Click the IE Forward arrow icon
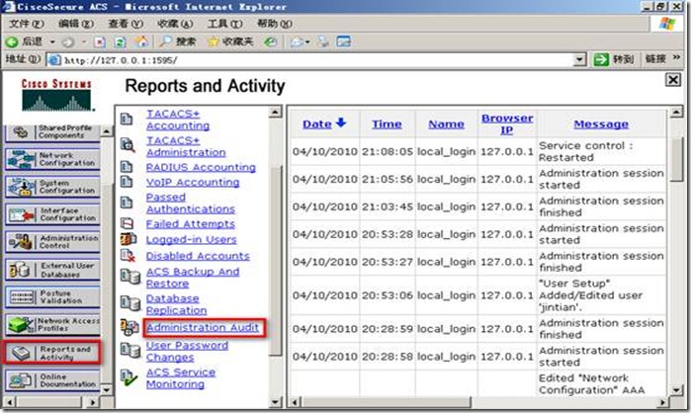This screenshot has width=691, height=413. (x=67, y=42)
